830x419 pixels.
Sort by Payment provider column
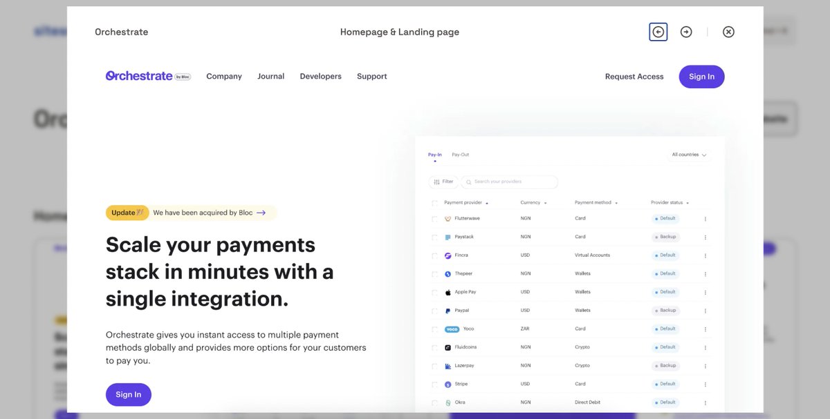click(466, 203)
